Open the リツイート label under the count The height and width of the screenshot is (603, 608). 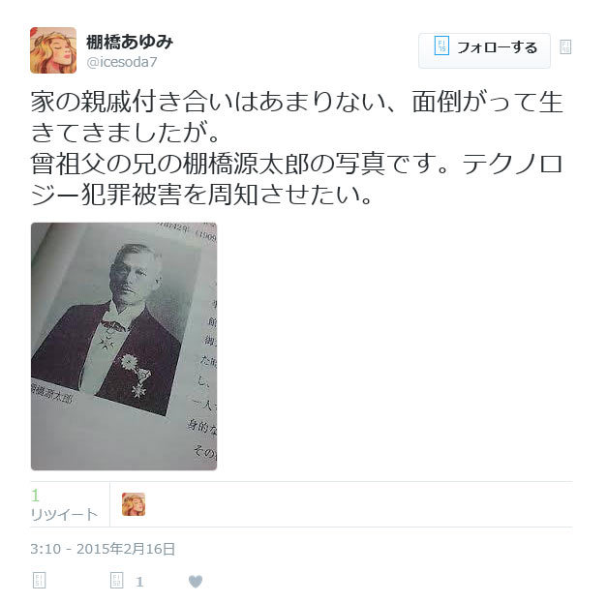pyautogui.click(x=64, y=515)
